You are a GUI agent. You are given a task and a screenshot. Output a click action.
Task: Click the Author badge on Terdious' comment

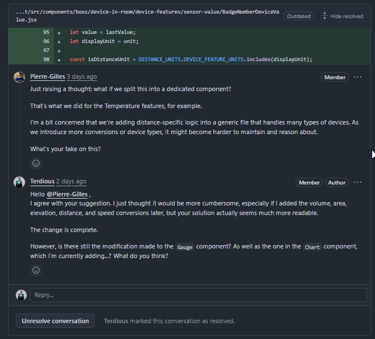(336, 182)
